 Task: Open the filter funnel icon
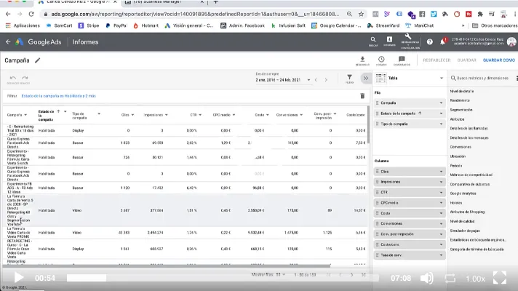349,79
